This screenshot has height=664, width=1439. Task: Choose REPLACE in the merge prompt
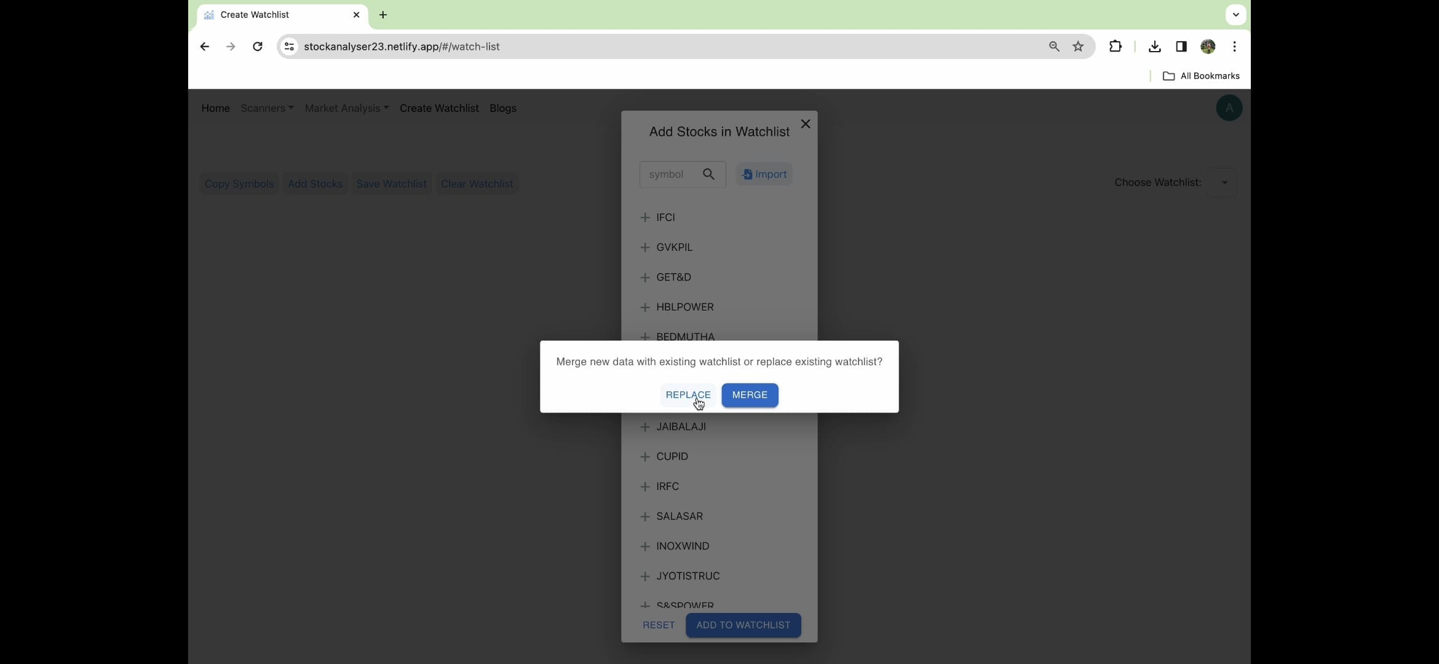tap(688, 395)
